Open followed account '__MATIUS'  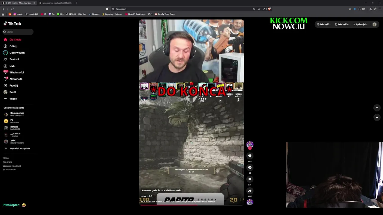12,135
